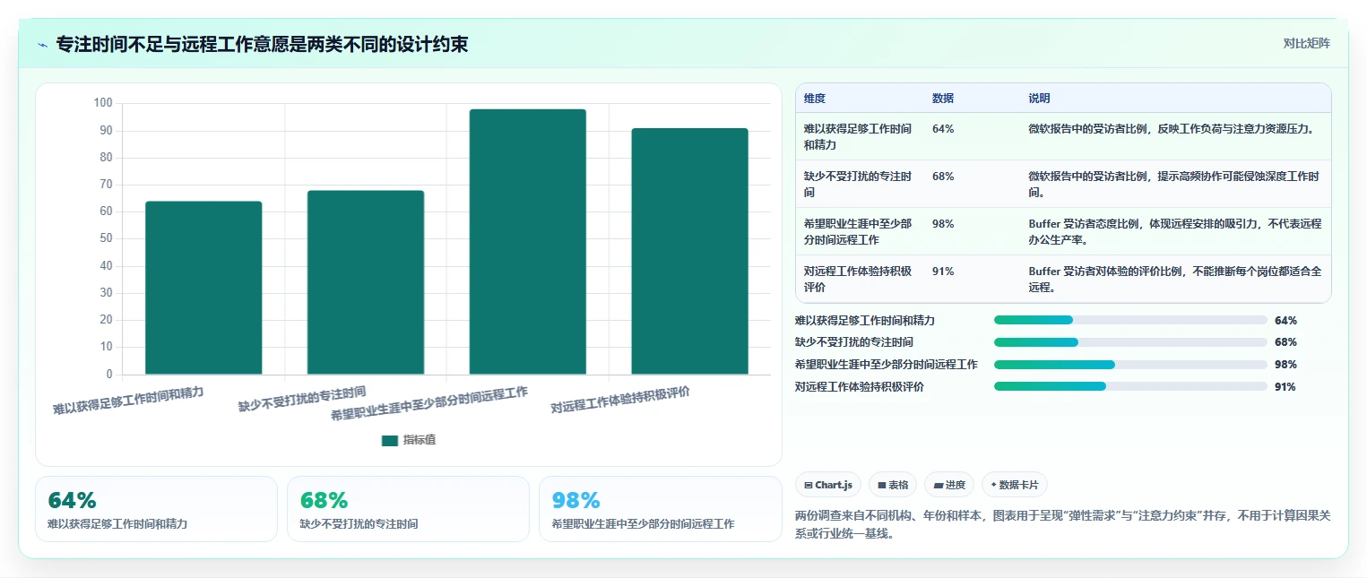Click the description mentioning 反映工作负荷与注意力资源压力
The height and width of the screenshot is (578, 1367).
pyautogui.click(x=1172, y=128)
